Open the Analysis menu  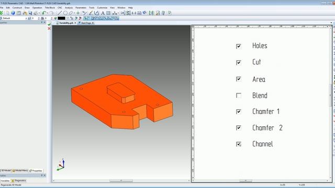pos(69,8)
